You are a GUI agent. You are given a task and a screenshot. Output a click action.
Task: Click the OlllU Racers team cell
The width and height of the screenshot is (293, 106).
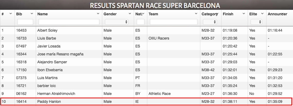(159, 38)
